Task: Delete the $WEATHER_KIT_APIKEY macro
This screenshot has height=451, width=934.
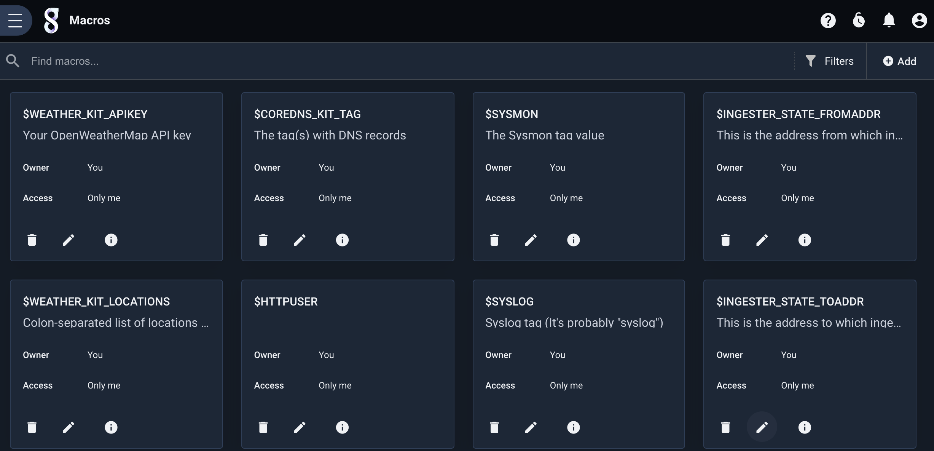Action: click(32, 240)
